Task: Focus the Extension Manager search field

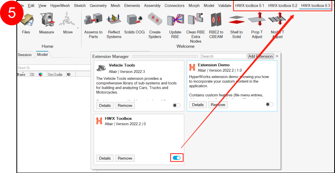Action: pos(224,56)
